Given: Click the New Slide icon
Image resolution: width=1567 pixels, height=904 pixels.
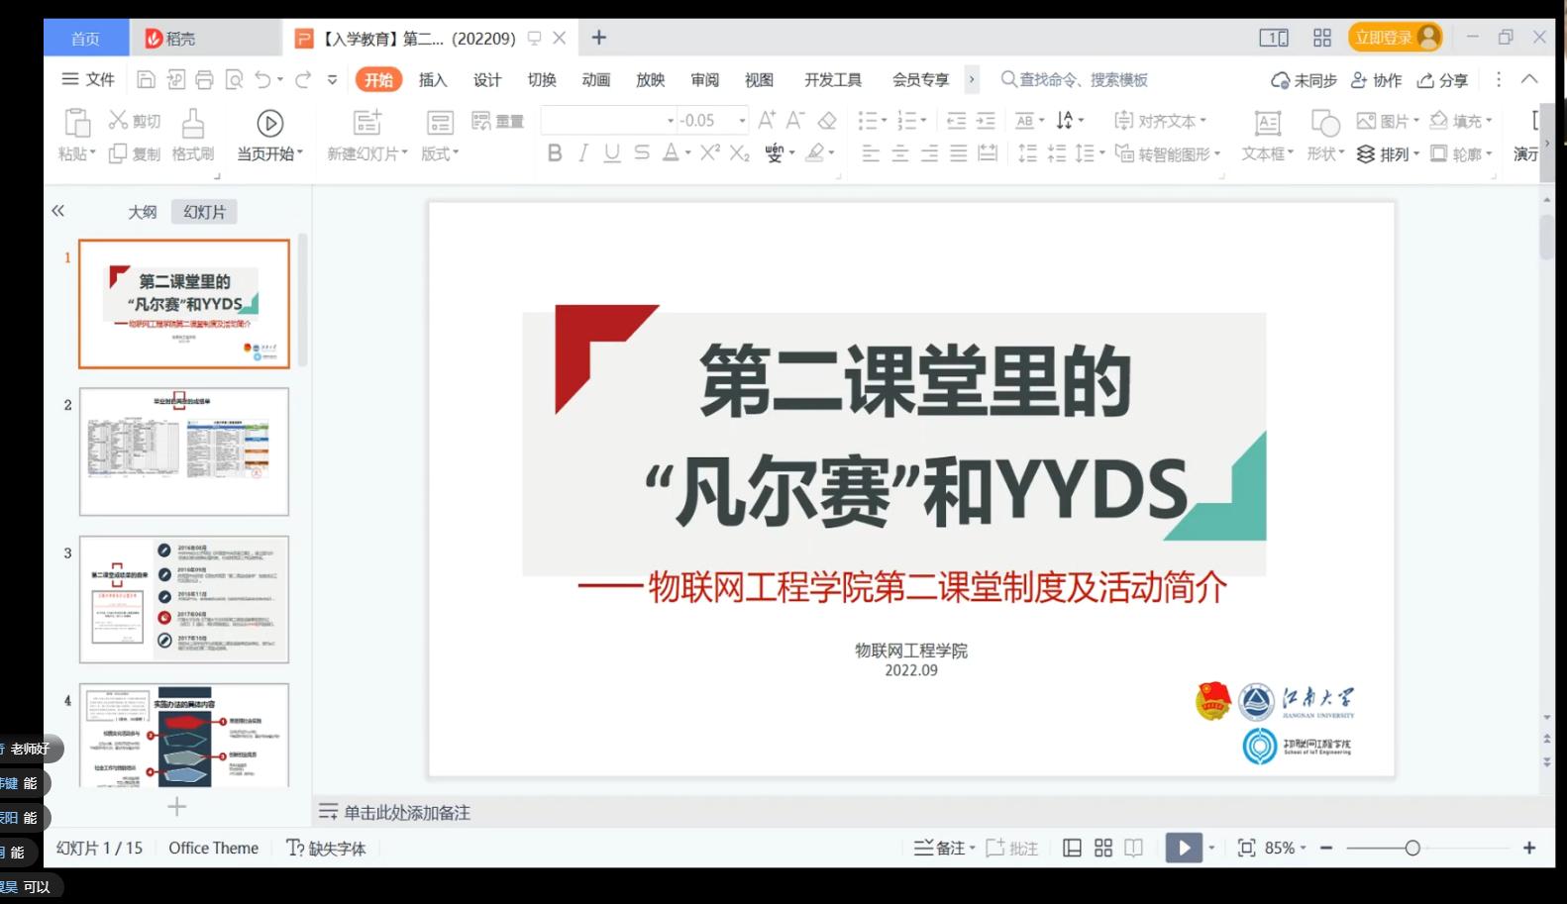Looking at the screenshot, I should [367, 123].
